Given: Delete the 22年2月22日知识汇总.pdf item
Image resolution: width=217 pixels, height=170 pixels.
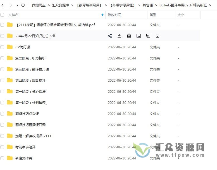Looking at the screenshot, I should point(129,36).
